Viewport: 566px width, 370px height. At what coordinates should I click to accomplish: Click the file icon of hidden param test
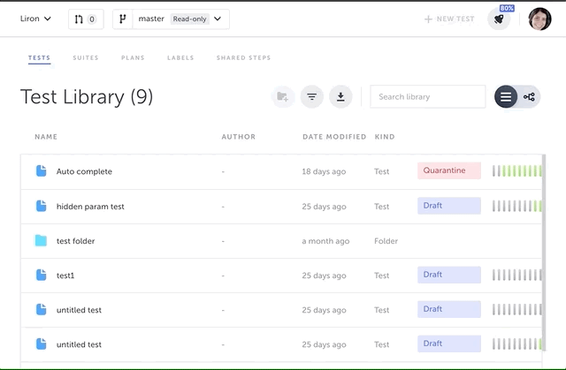click(x=42, y=206)
